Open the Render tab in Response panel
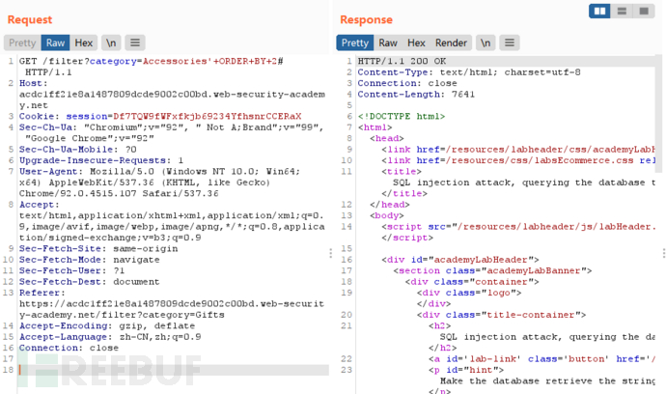 pyautogui.click(x=451, y=42)
